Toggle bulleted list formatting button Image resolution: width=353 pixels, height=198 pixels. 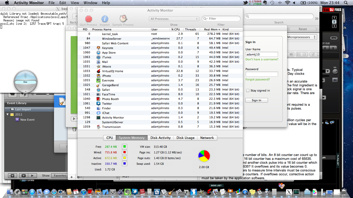pos(299,54)
